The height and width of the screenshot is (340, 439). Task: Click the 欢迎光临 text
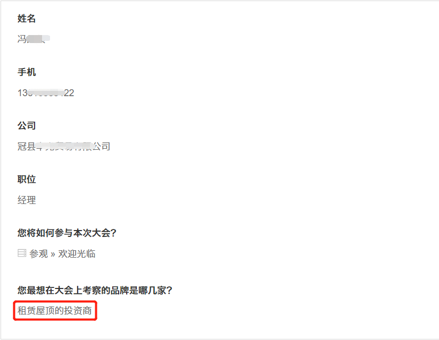[77, 253]
